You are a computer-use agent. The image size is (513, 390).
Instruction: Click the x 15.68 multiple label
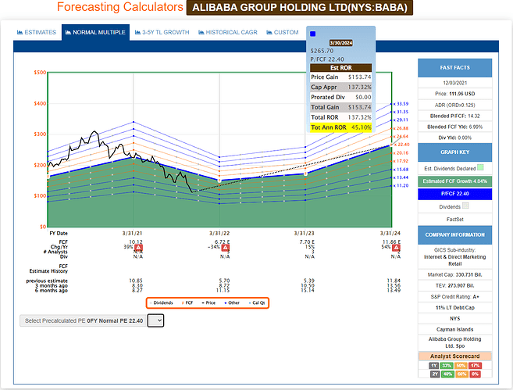401,170
